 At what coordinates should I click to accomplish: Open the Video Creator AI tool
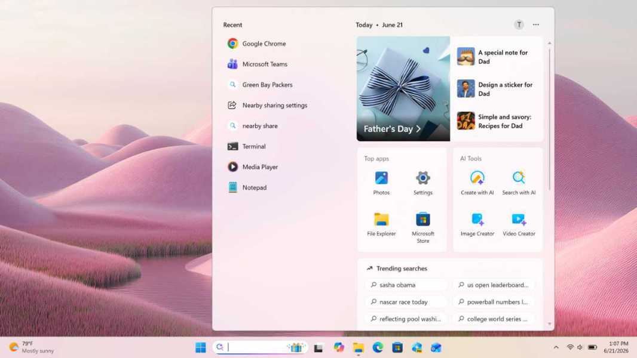click(519, 224)
